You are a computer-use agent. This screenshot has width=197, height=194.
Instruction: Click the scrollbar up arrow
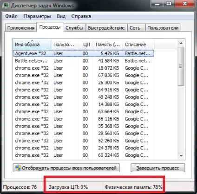click(x=181, y=43)
